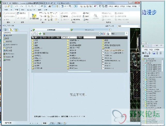Click the Redo arrow icon

coord(22,6)
